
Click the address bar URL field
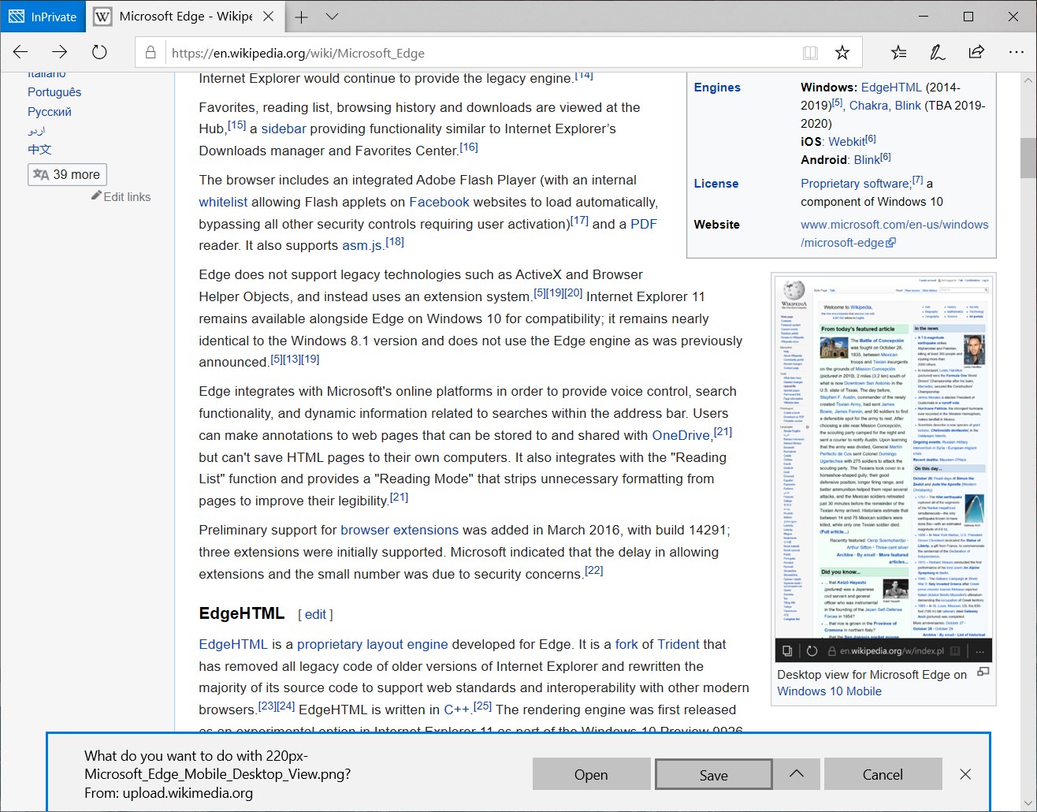(481, 53)
